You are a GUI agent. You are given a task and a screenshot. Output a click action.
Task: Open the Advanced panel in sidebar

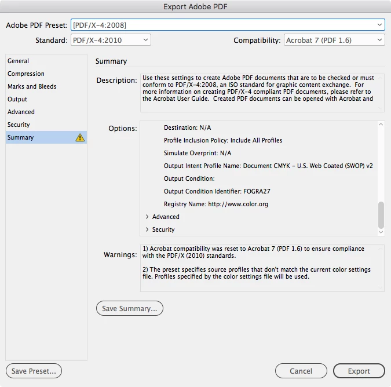click(x=46, y=112)
